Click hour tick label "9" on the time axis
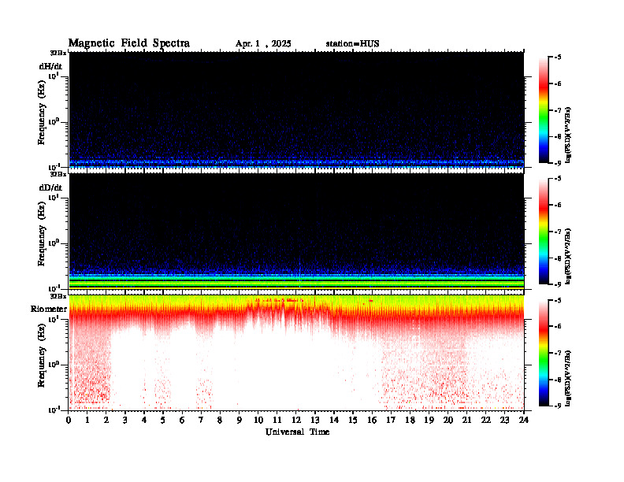Viewport: 624px width, 482px height. pos(239,421)
